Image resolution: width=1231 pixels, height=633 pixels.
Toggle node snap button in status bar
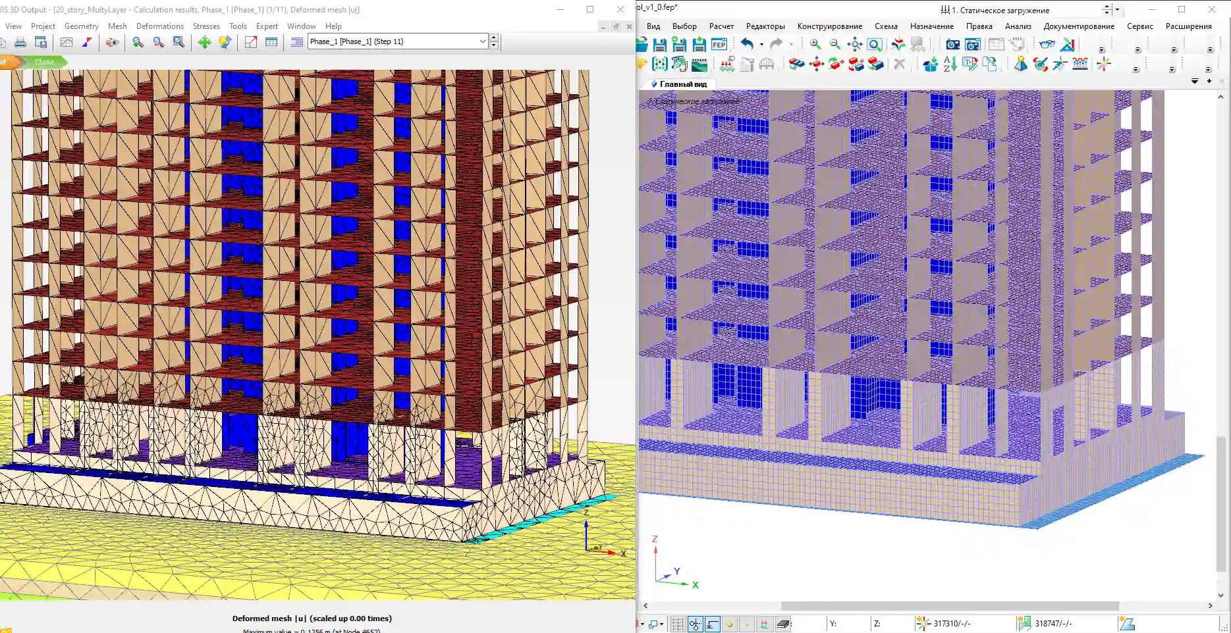click(x=695, y=624)
